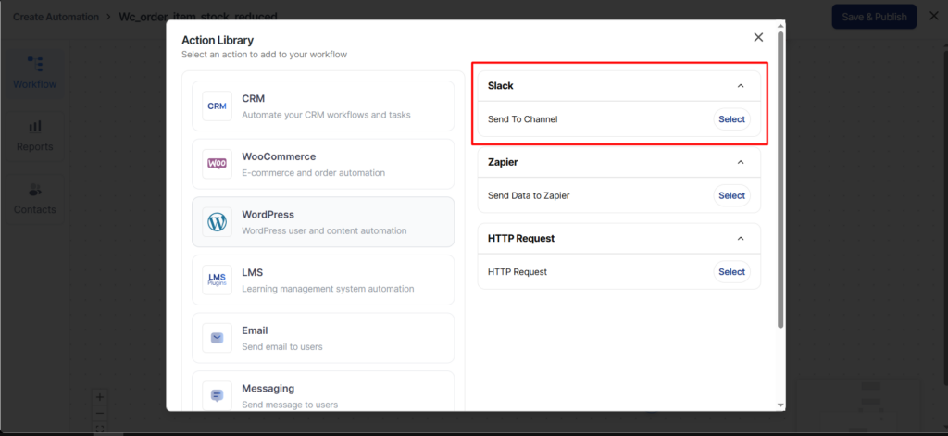Click the LMS Plugins icon
This screenshot has height=436, width=948.
217,280
